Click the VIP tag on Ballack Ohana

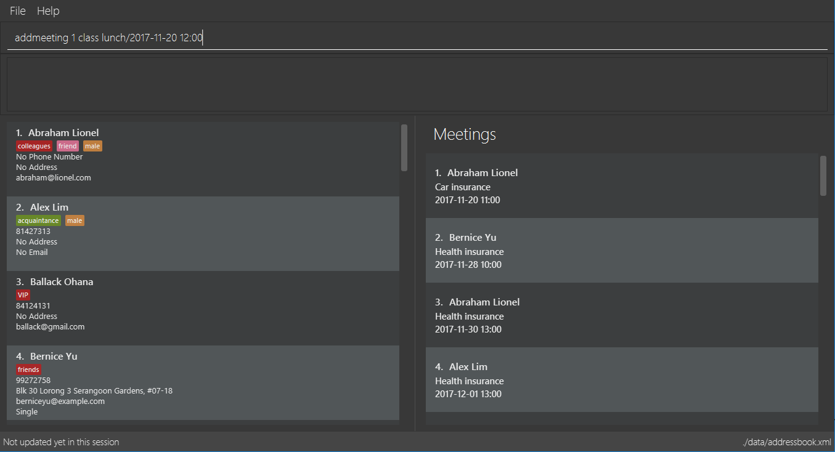click(x=23, y=295)
